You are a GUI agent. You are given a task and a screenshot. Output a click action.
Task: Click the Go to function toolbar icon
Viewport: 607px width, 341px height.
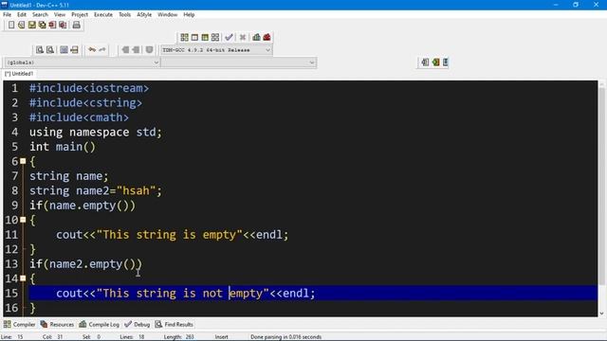click(x=64, y=50)
